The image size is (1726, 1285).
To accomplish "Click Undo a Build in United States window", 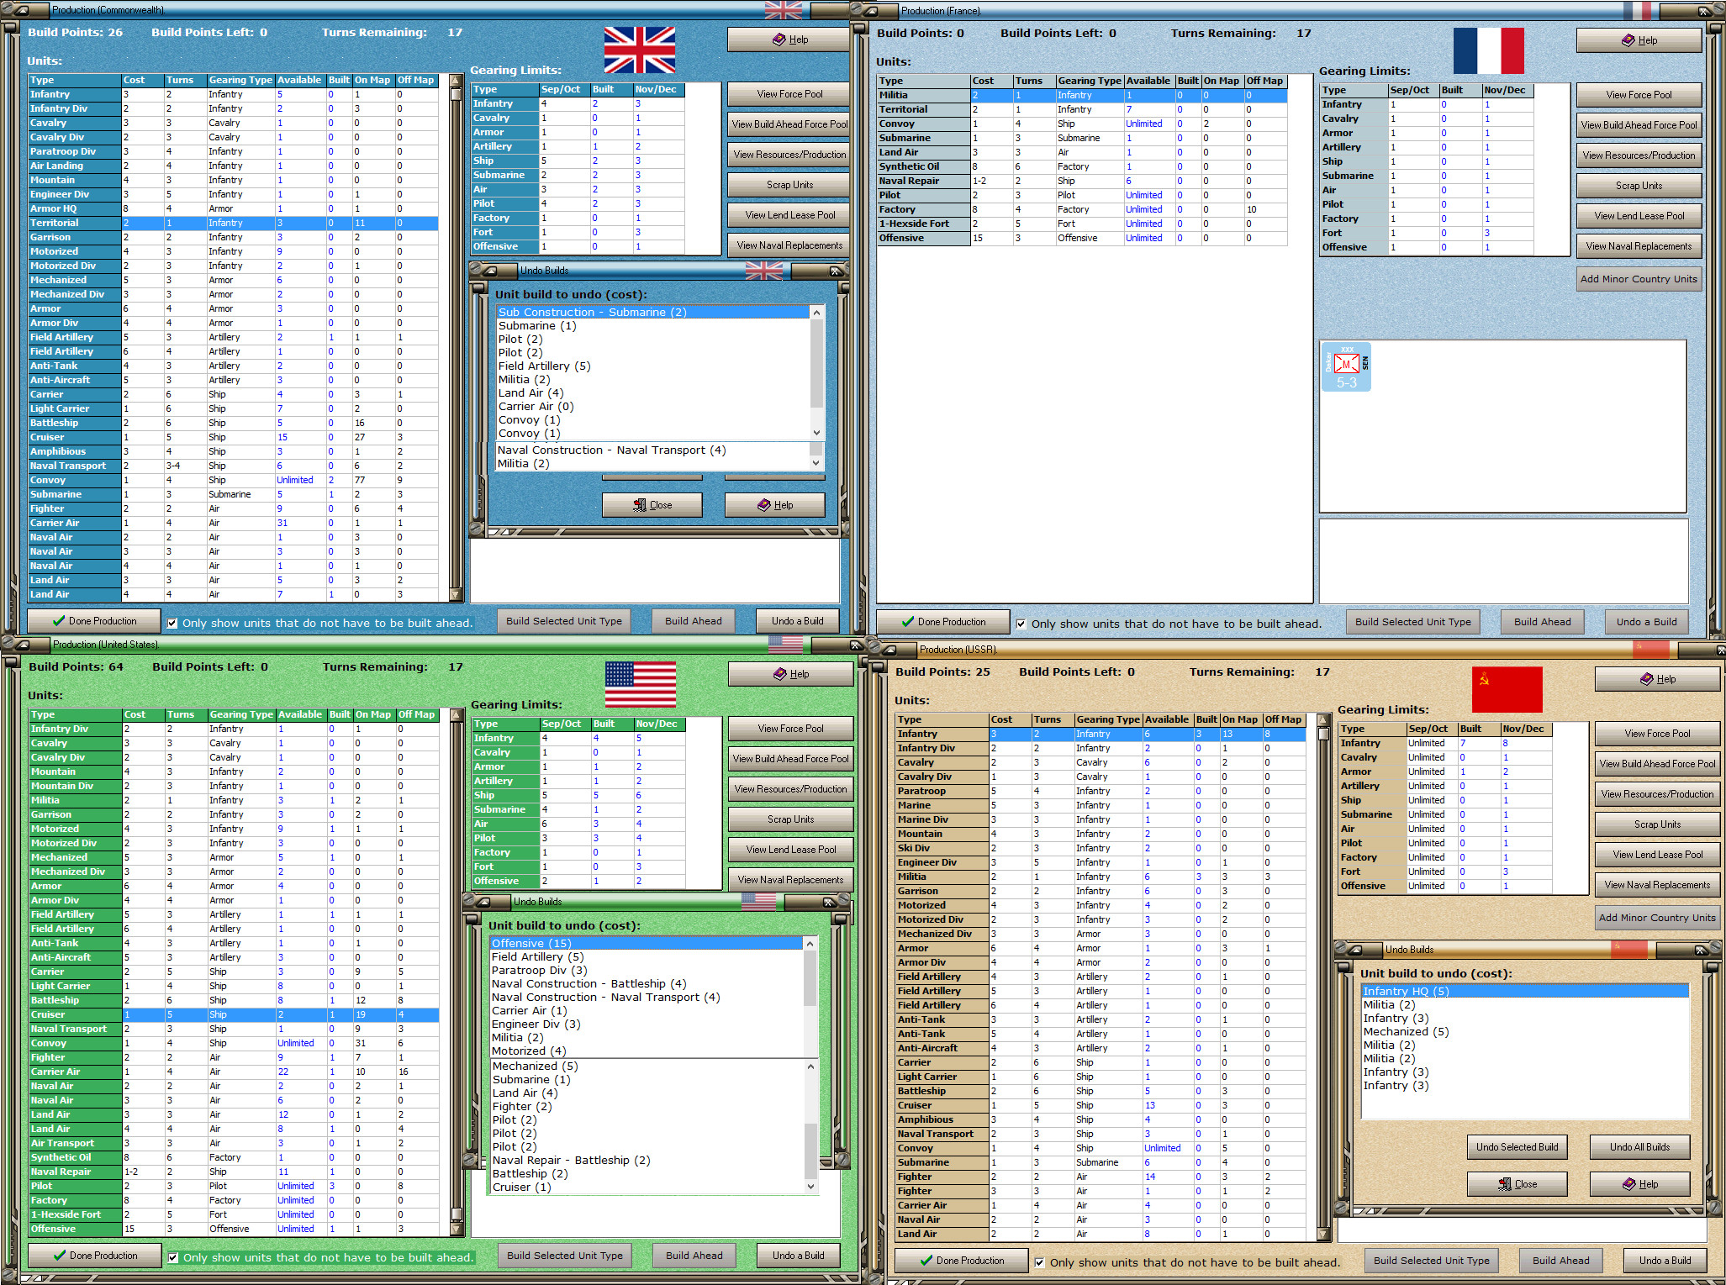I will coord(799,1256).
